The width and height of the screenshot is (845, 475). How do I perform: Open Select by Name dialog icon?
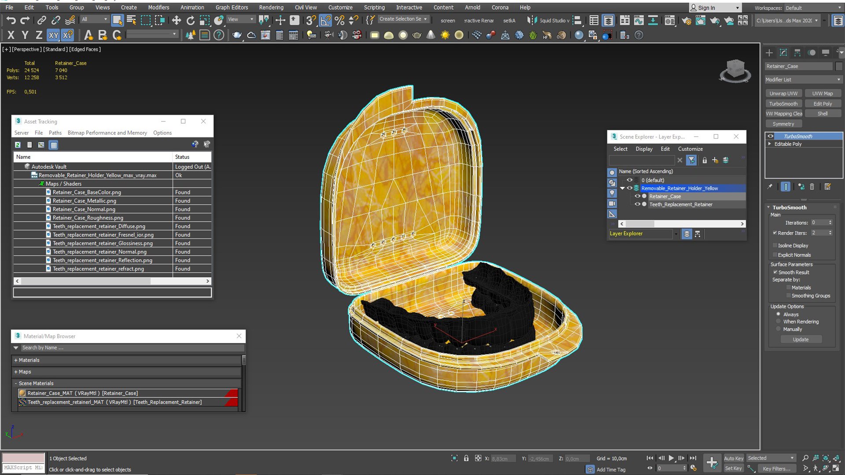[131, 20]
